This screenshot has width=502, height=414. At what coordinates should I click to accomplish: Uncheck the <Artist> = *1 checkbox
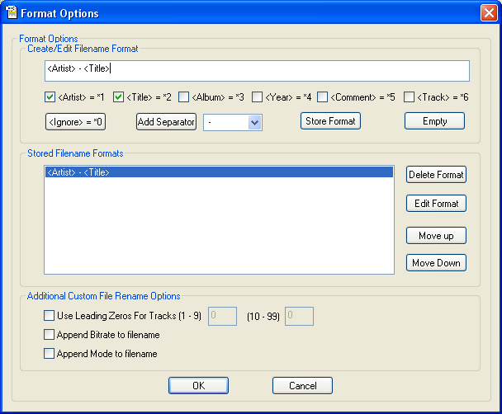[50, 97]
